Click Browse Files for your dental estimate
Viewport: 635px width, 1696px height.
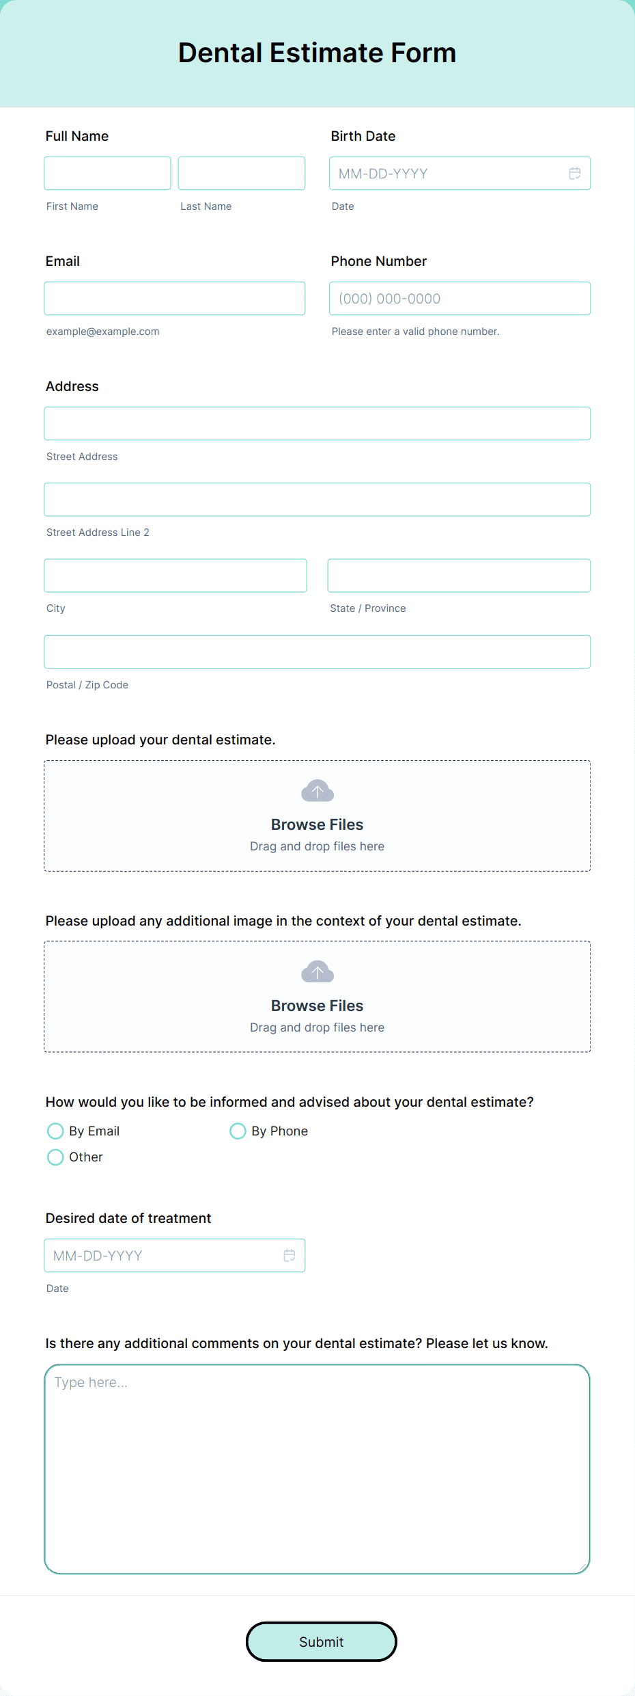pos(317,824)
